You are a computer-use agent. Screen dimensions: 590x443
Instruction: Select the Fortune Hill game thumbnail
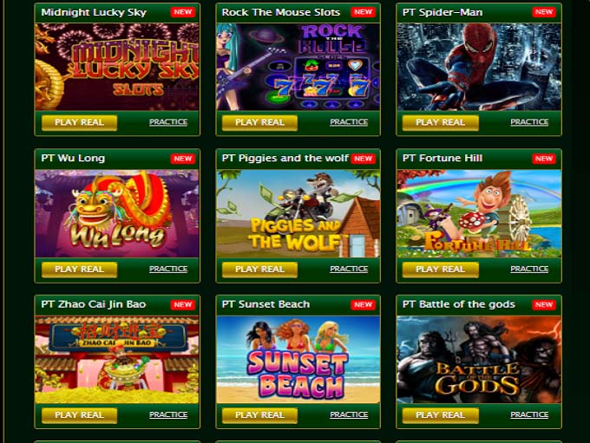coord(479,213)
